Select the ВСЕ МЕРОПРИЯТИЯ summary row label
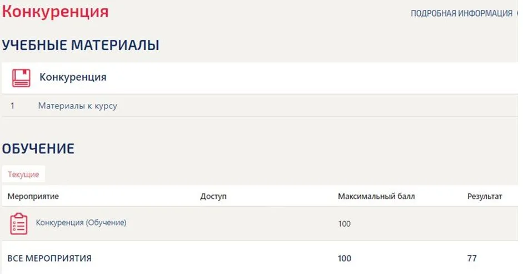 49,258
